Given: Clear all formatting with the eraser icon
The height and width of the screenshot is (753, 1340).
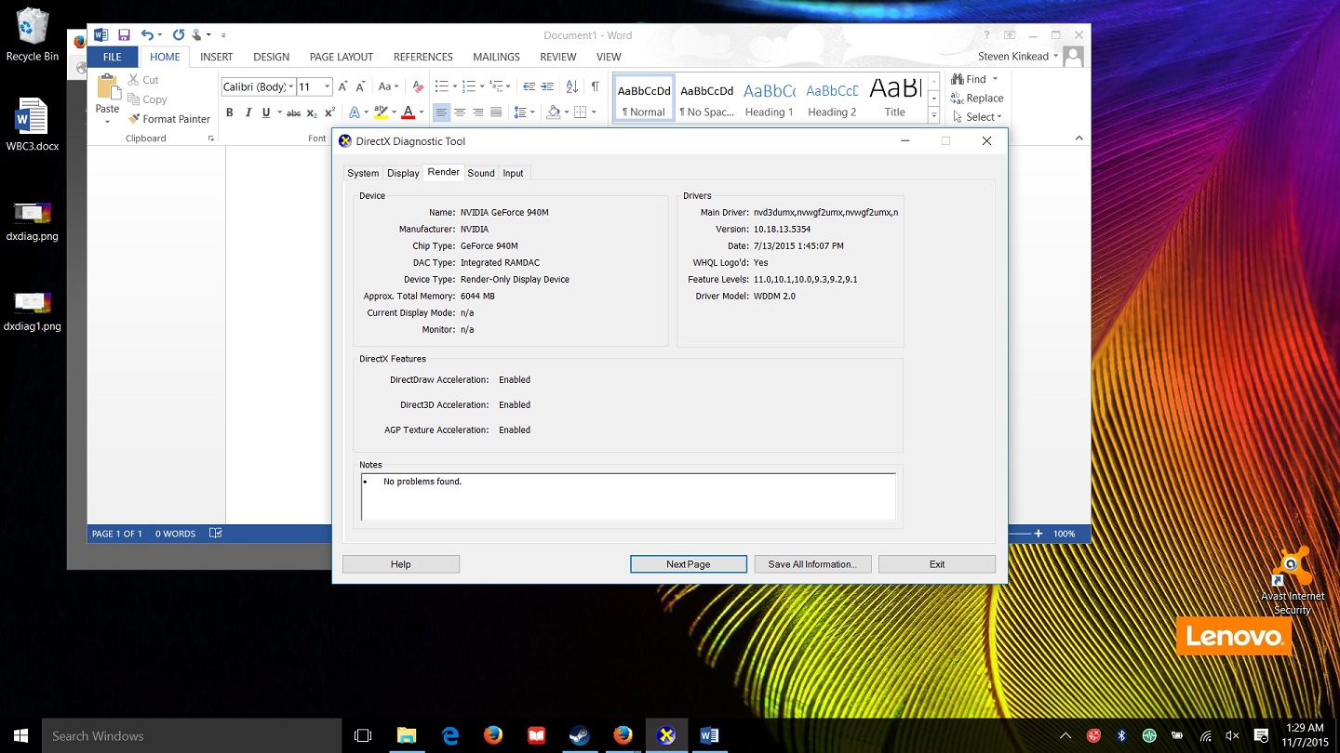Looking at the screenshot, I should tap(418, 86).
